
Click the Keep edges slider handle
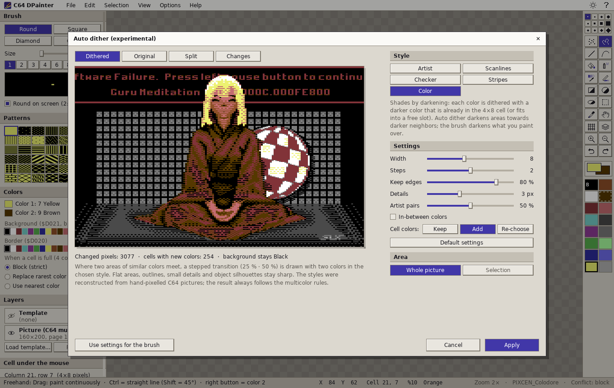[496, 182]
